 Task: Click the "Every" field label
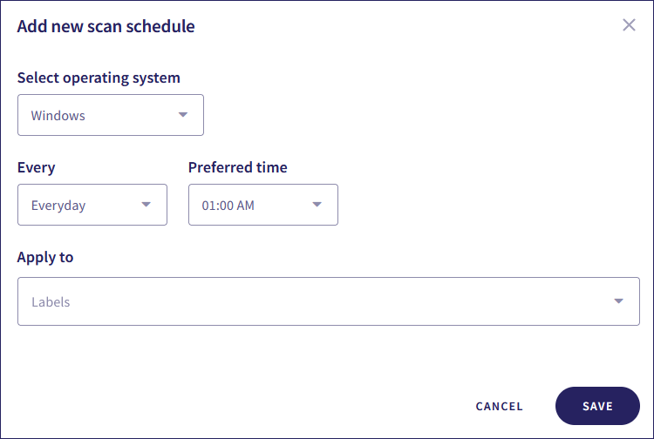point(36,167)
